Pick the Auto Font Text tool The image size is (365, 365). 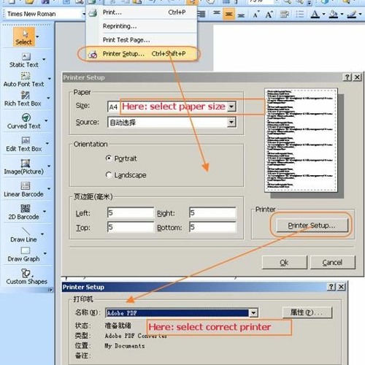tap(23, 80)
